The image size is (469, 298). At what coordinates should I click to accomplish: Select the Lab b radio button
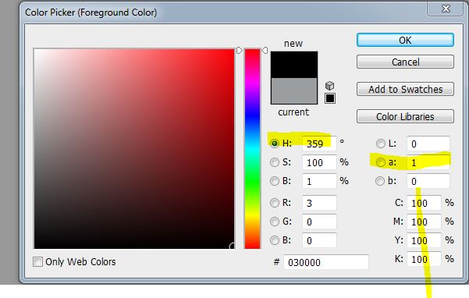(x=380, y=181)
